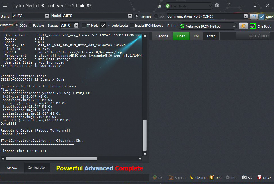
Task: Select the Window bottom tab
Action: (12, 168)
